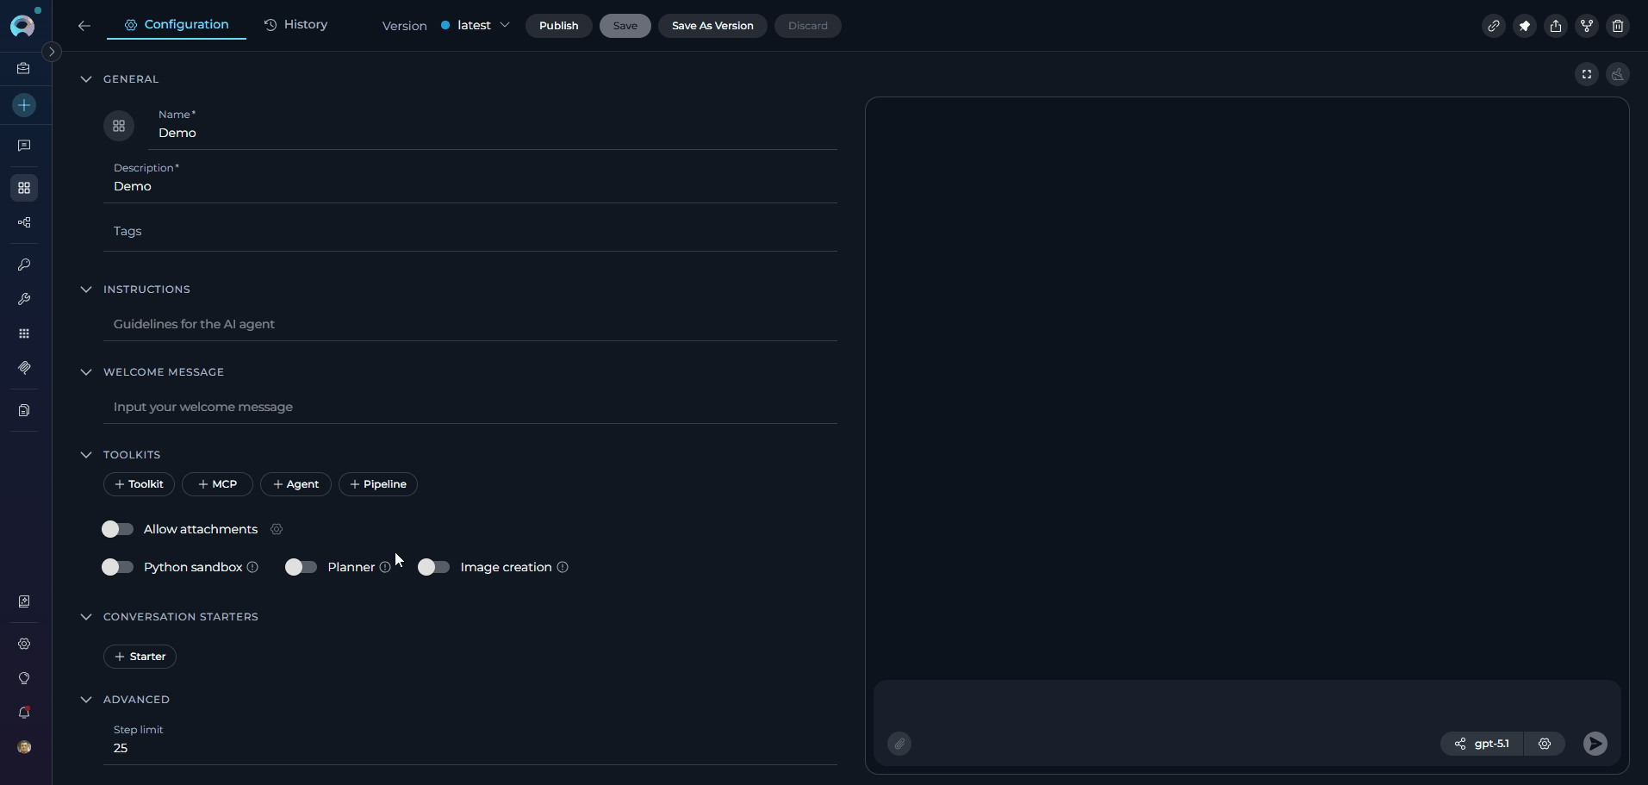Image resolution: width=1648 pixels, height=785 pixels.
Task: Collapse the Toolkits section chevron
Action: click(x=86, y=455)
